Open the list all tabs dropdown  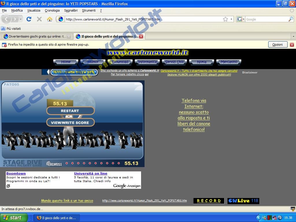pyautogui.click(x=293, y=36)
